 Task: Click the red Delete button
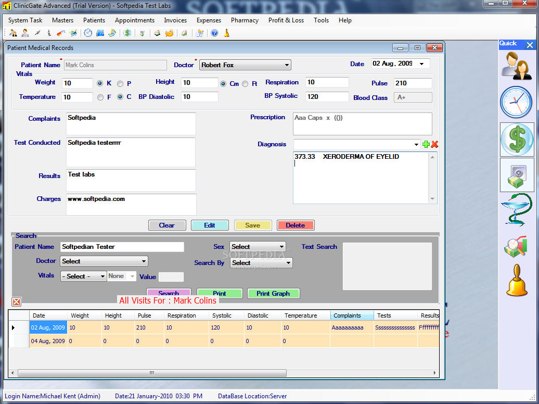pos(296,225)
